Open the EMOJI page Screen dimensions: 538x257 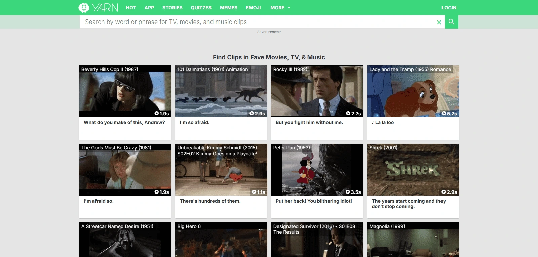pos(253,8)
